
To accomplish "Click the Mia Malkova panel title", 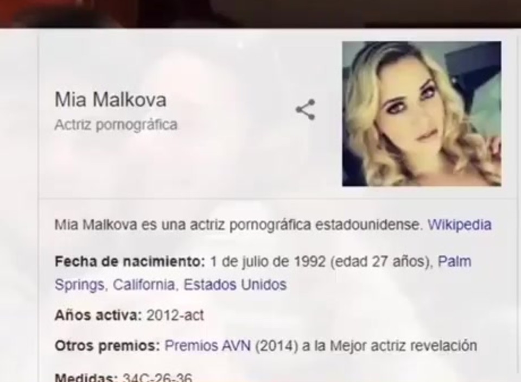I will point(110,99).
